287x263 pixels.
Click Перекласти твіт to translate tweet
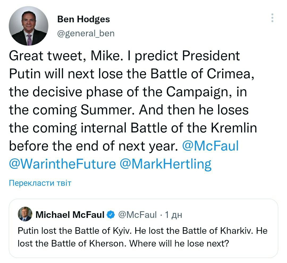pyautogui.click(x=40, y=183)
